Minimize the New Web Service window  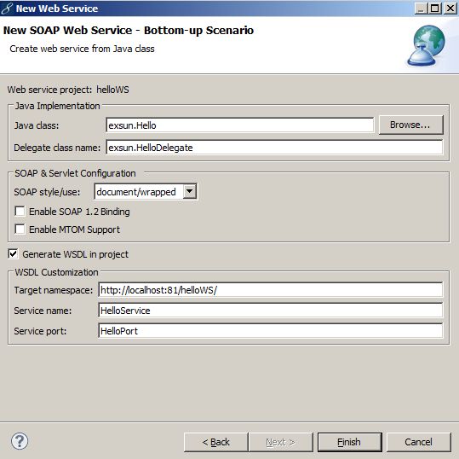tap(421, 9)
